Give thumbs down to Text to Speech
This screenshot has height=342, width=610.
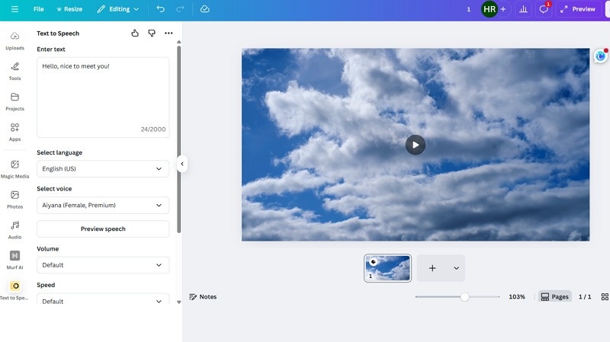(x=152, y=33)
